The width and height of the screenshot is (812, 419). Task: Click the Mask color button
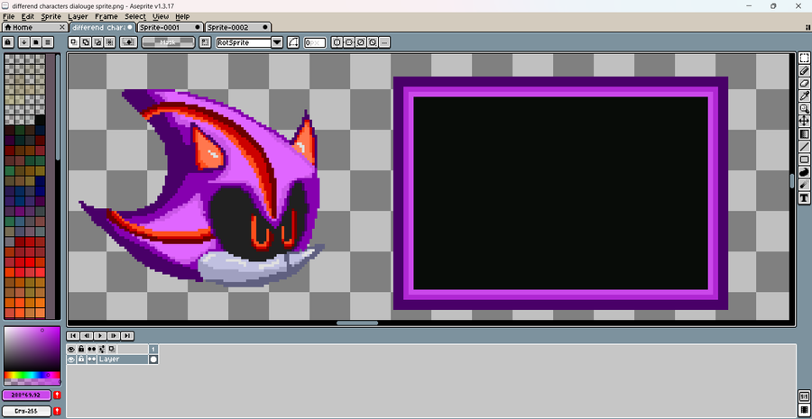pyautogui.click(x=169, y=42)
